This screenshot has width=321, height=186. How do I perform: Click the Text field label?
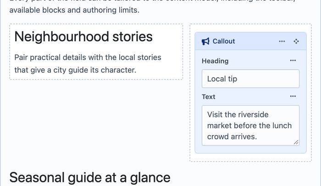click(x=209, y=97)
